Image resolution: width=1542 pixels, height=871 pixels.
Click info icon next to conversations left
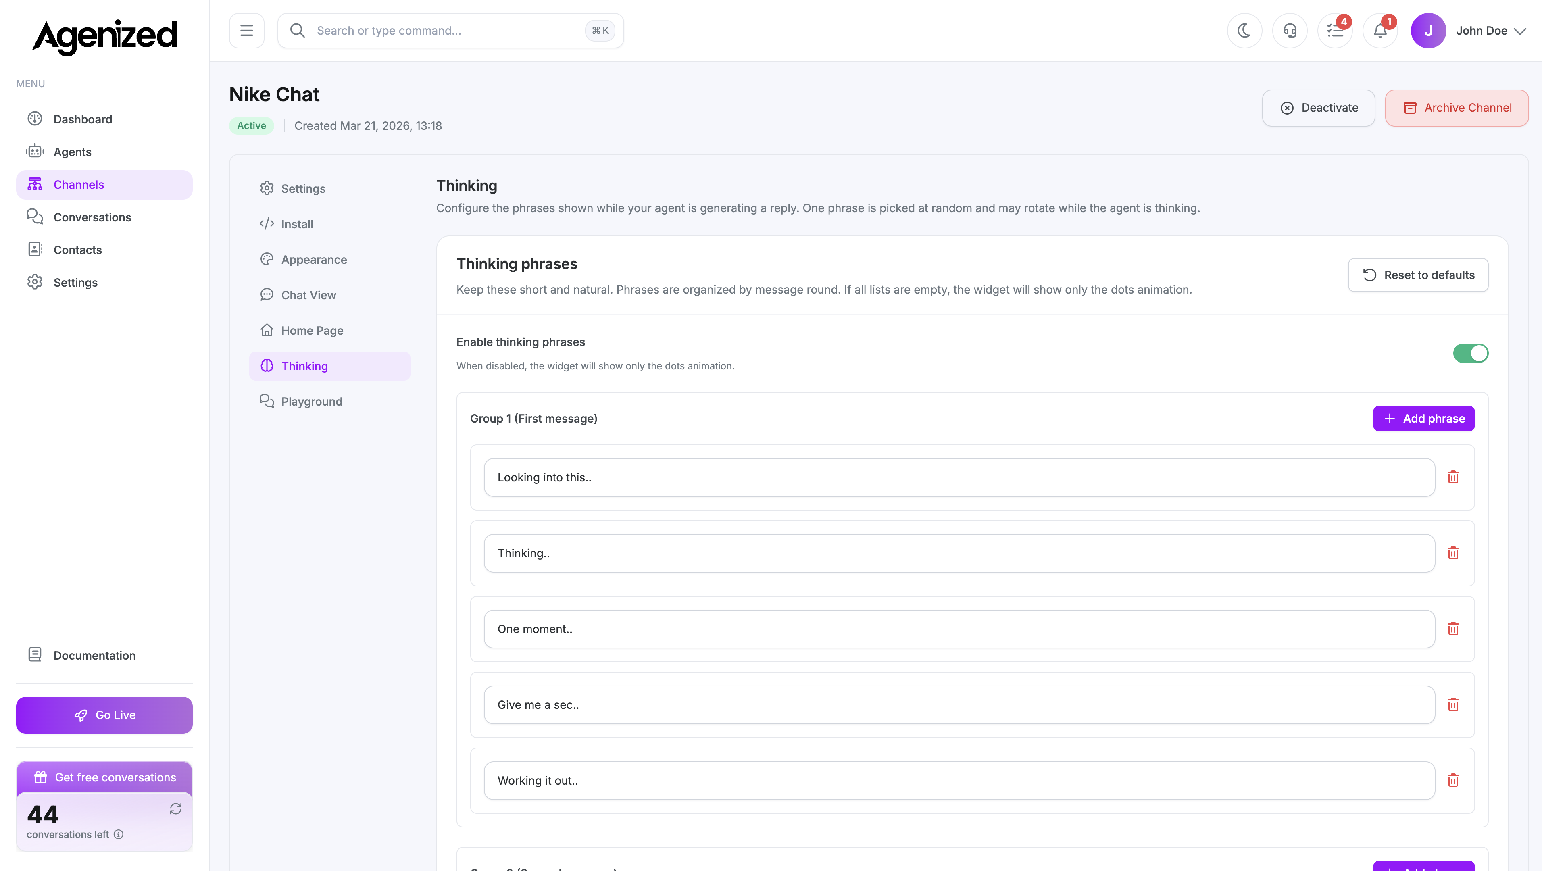point(119,834)
